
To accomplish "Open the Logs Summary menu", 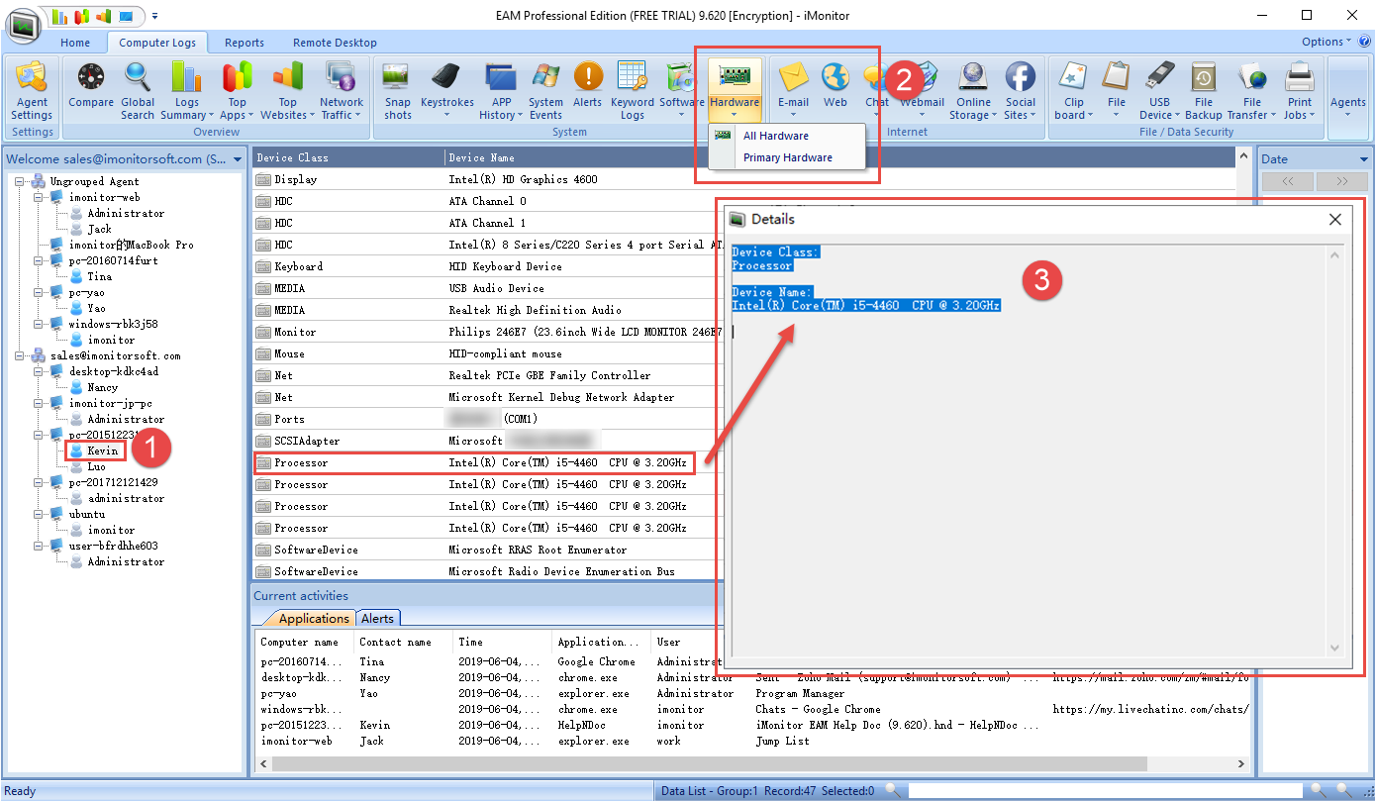I will [186, 89].
